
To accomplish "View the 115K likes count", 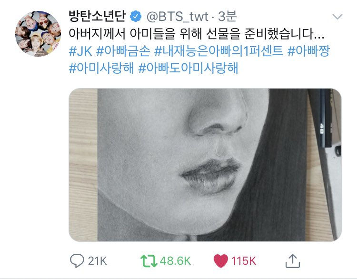I will pos(244,261).
